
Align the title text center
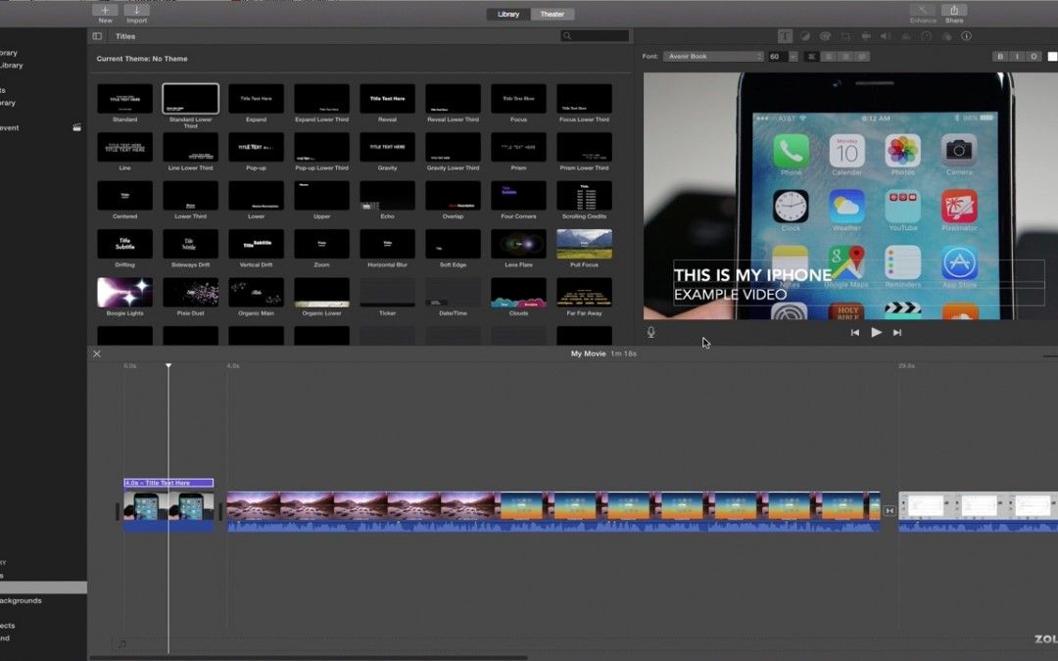point(829,57)
